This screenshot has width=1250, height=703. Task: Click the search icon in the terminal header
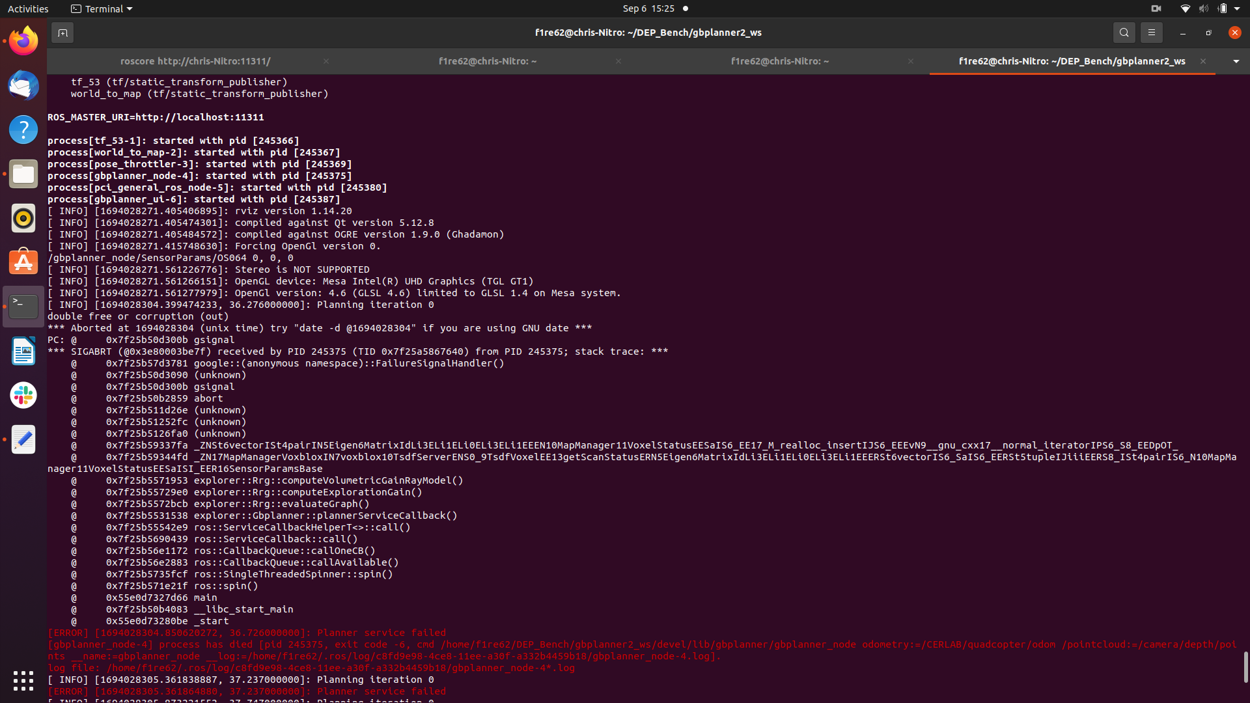(x=1124, y=33)
